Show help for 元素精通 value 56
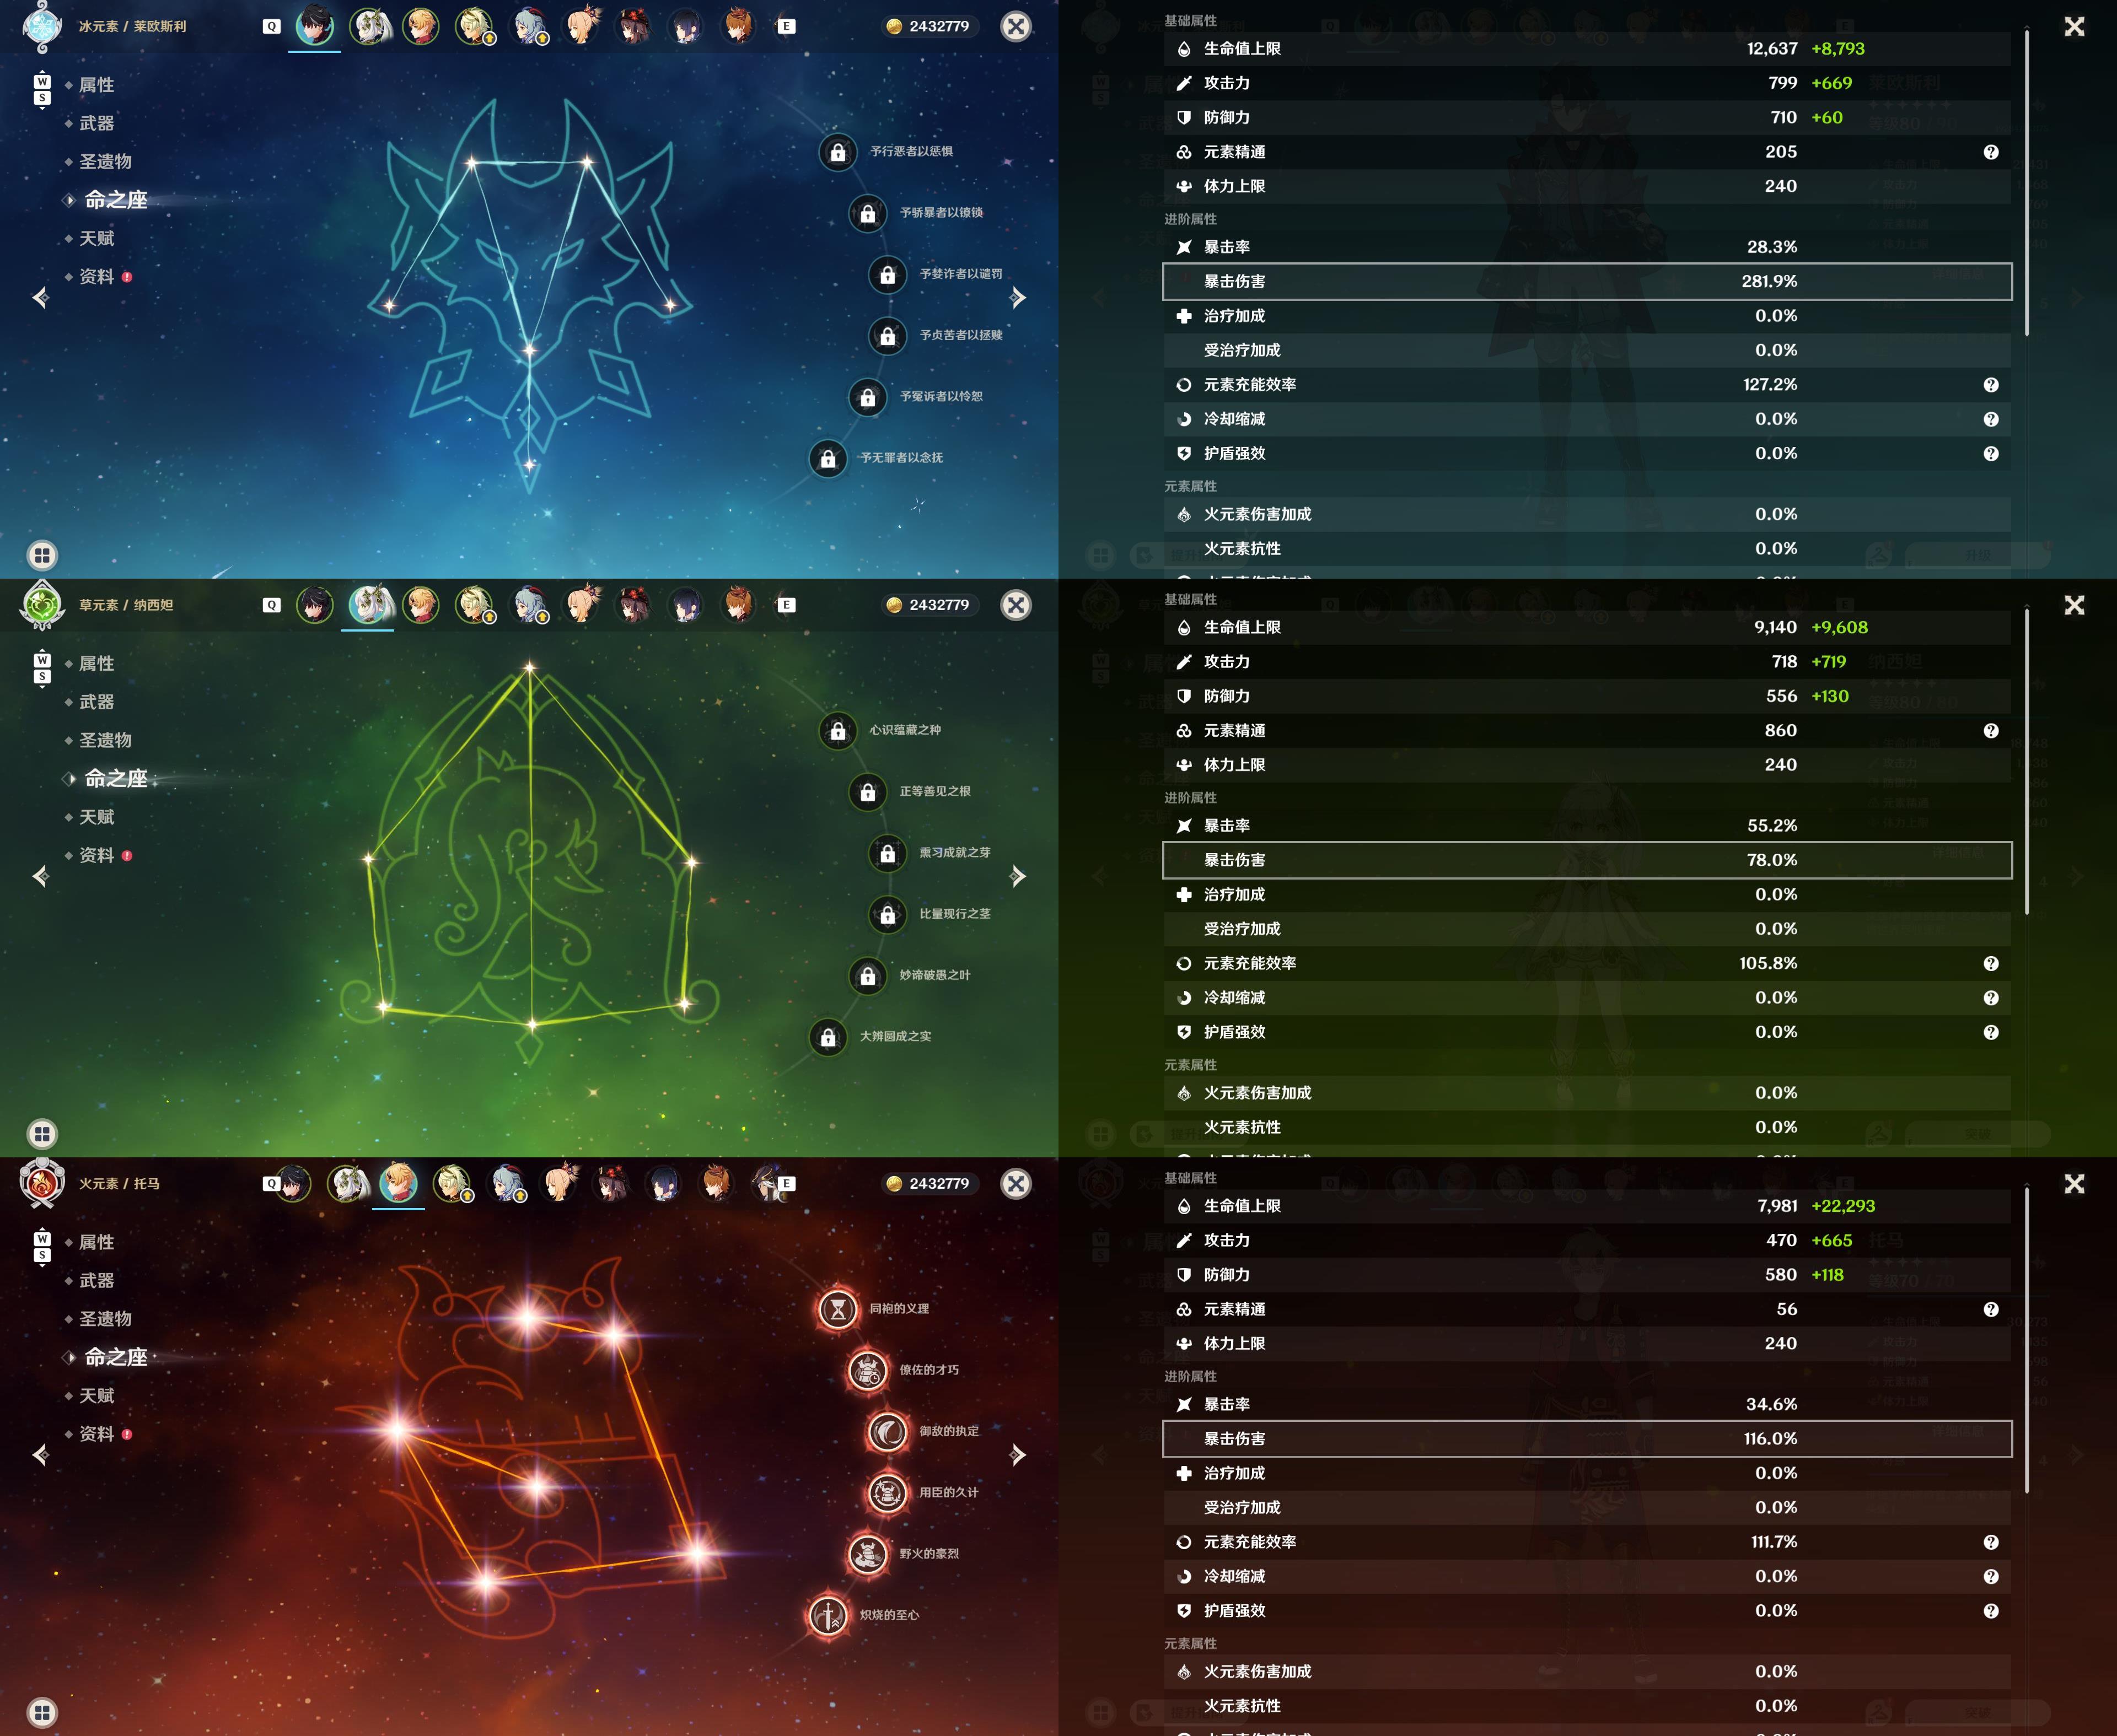This screenshot has width=2117, height=1736. [1990, 1309]
